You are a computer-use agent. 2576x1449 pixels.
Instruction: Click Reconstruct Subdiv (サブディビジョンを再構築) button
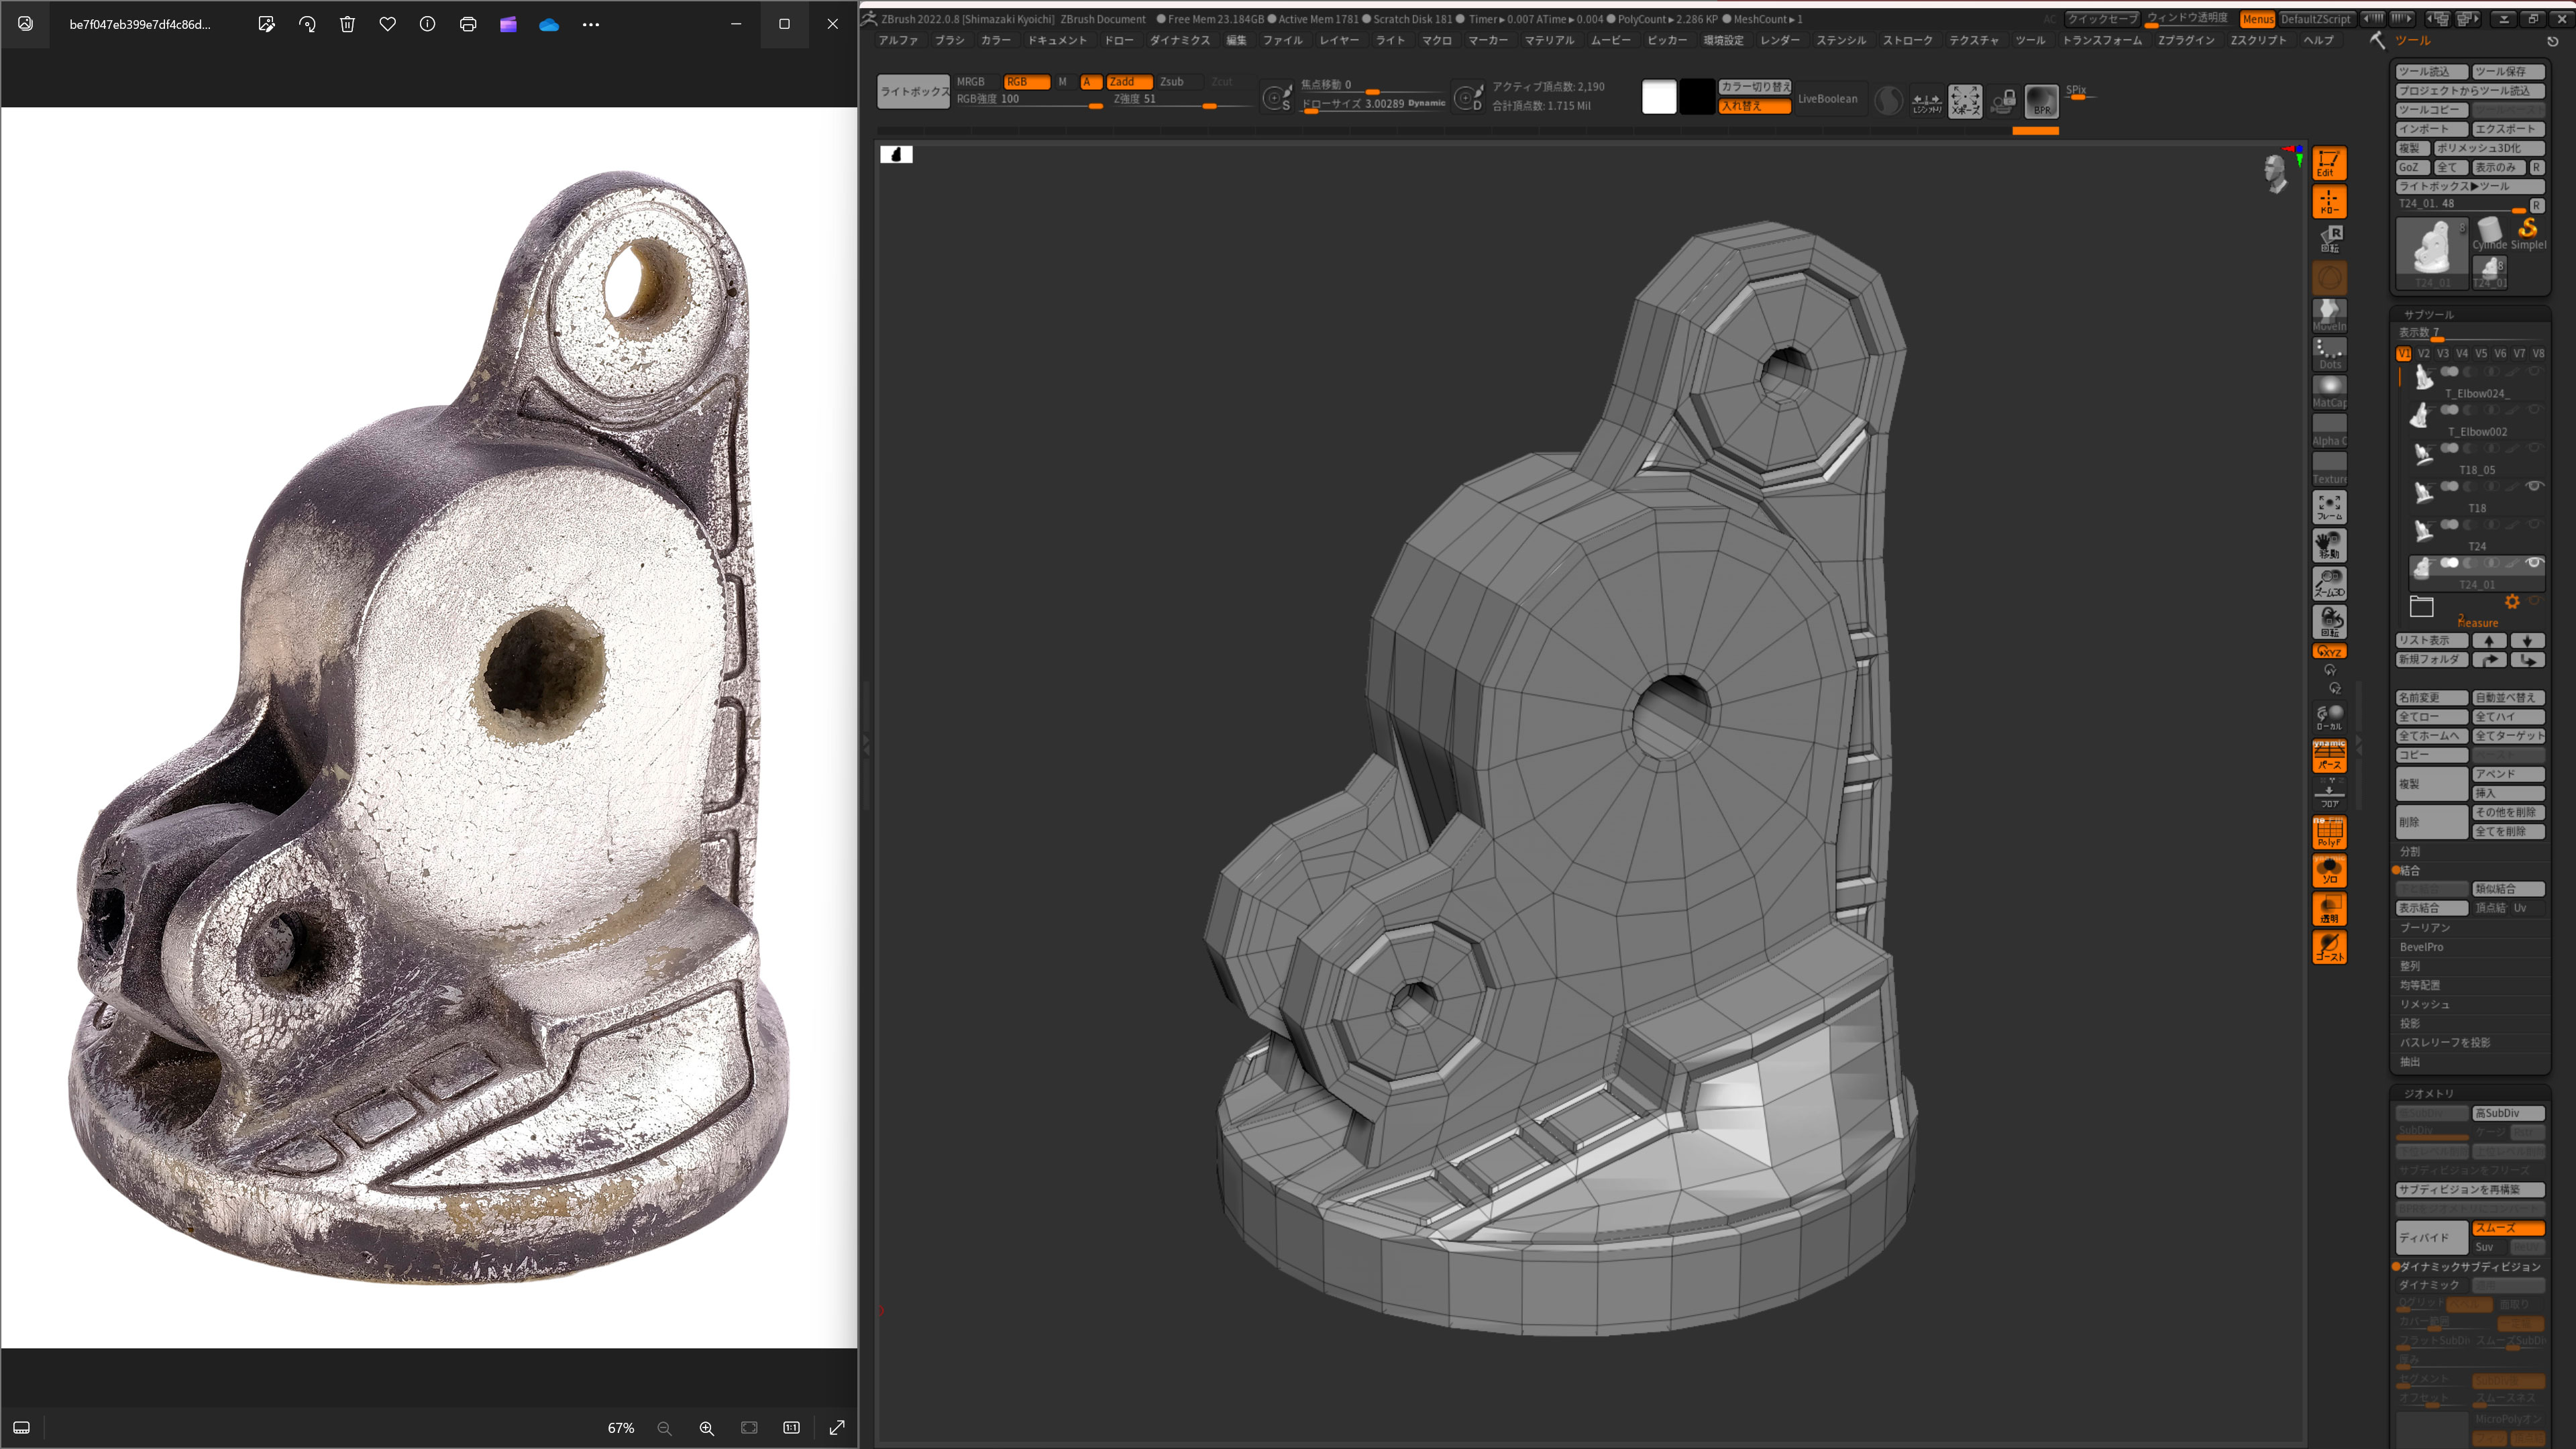click(x=2470, y=1189)
